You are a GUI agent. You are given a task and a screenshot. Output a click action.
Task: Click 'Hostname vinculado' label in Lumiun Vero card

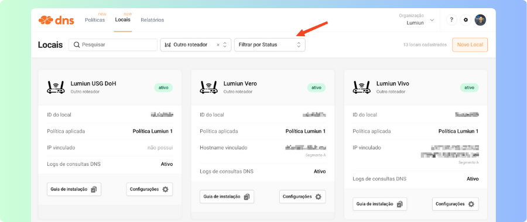coord(224,148)
